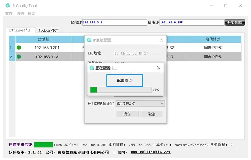Image resolution: width=251 pixels, height=160 pixels.
Task: Click the 本机MAC value 88-A4-C2-2F-9B-82
Action: (192, 145)
